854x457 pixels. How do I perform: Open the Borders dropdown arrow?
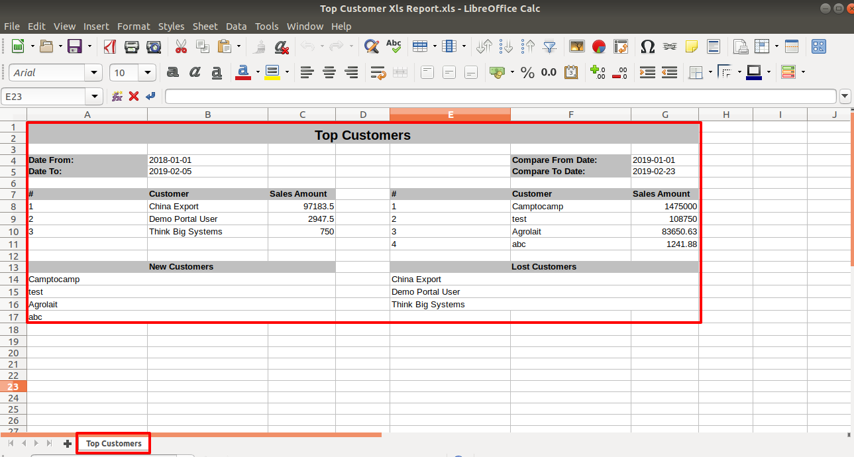point(710,72)
